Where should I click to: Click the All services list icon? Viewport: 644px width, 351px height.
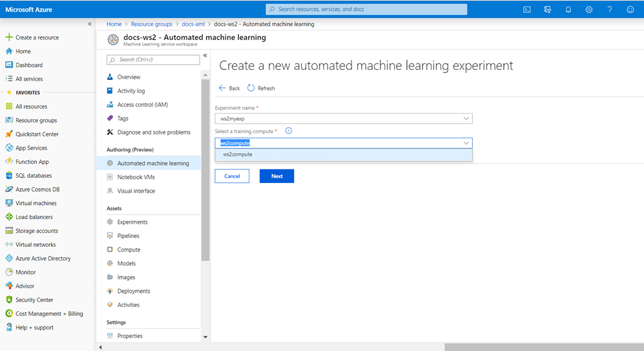point(9,78)
